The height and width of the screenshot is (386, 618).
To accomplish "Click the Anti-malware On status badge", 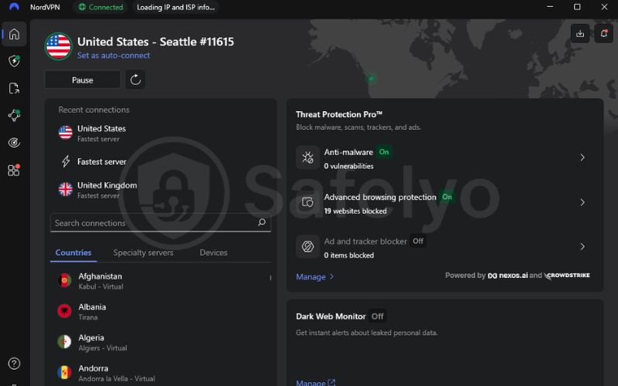I will pos(384,152).
